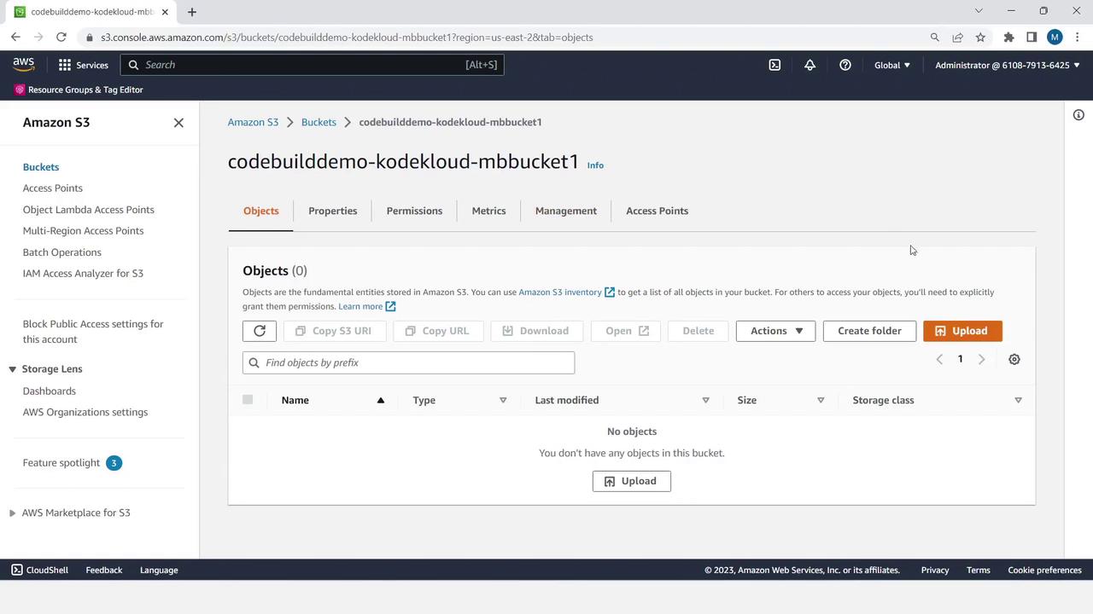Open the Chrome tab search chevron
The width and height of the screenshot is (1093, 614).
[x=979, y=11]
